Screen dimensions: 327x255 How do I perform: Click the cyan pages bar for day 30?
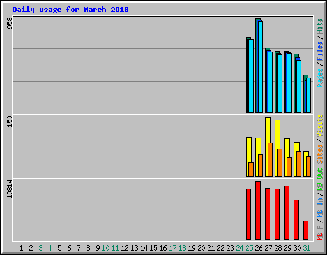pyautogui.click(x=299, y=86)
